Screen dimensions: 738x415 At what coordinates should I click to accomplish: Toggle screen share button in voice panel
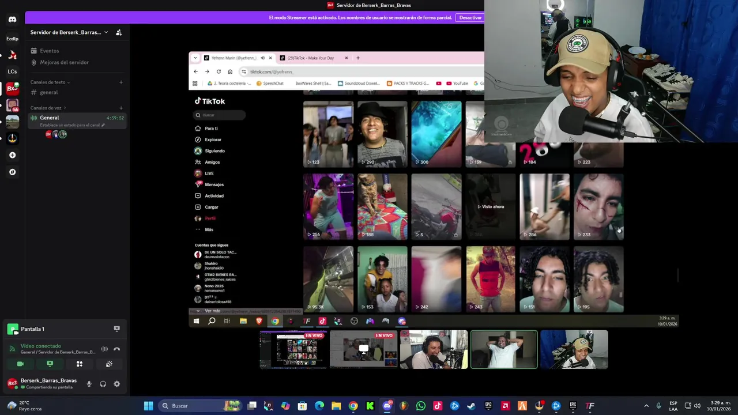[50, 364]
